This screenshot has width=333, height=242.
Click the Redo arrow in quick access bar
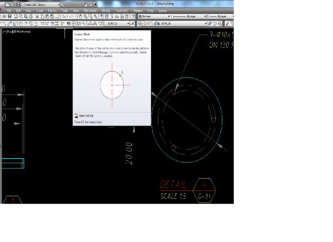click(78, 5)
